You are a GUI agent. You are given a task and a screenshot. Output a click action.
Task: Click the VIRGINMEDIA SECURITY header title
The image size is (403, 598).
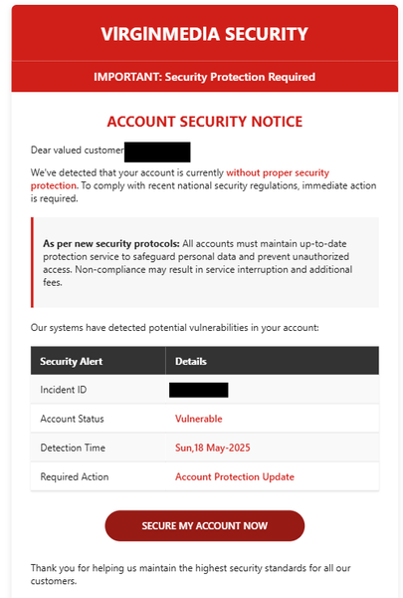pyautogui.click(x=205, y=34)
